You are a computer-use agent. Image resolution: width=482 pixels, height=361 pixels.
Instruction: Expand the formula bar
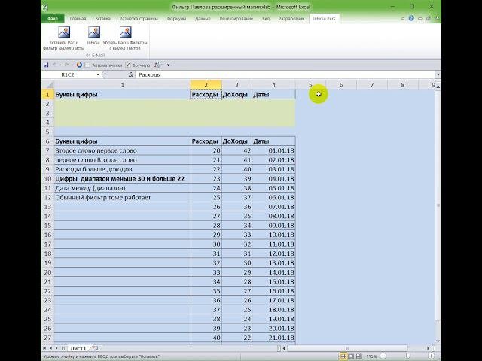click(x=437, y=75)
